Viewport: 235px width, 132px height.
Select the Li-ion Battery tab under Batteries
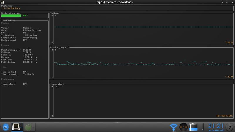[11, 9]
